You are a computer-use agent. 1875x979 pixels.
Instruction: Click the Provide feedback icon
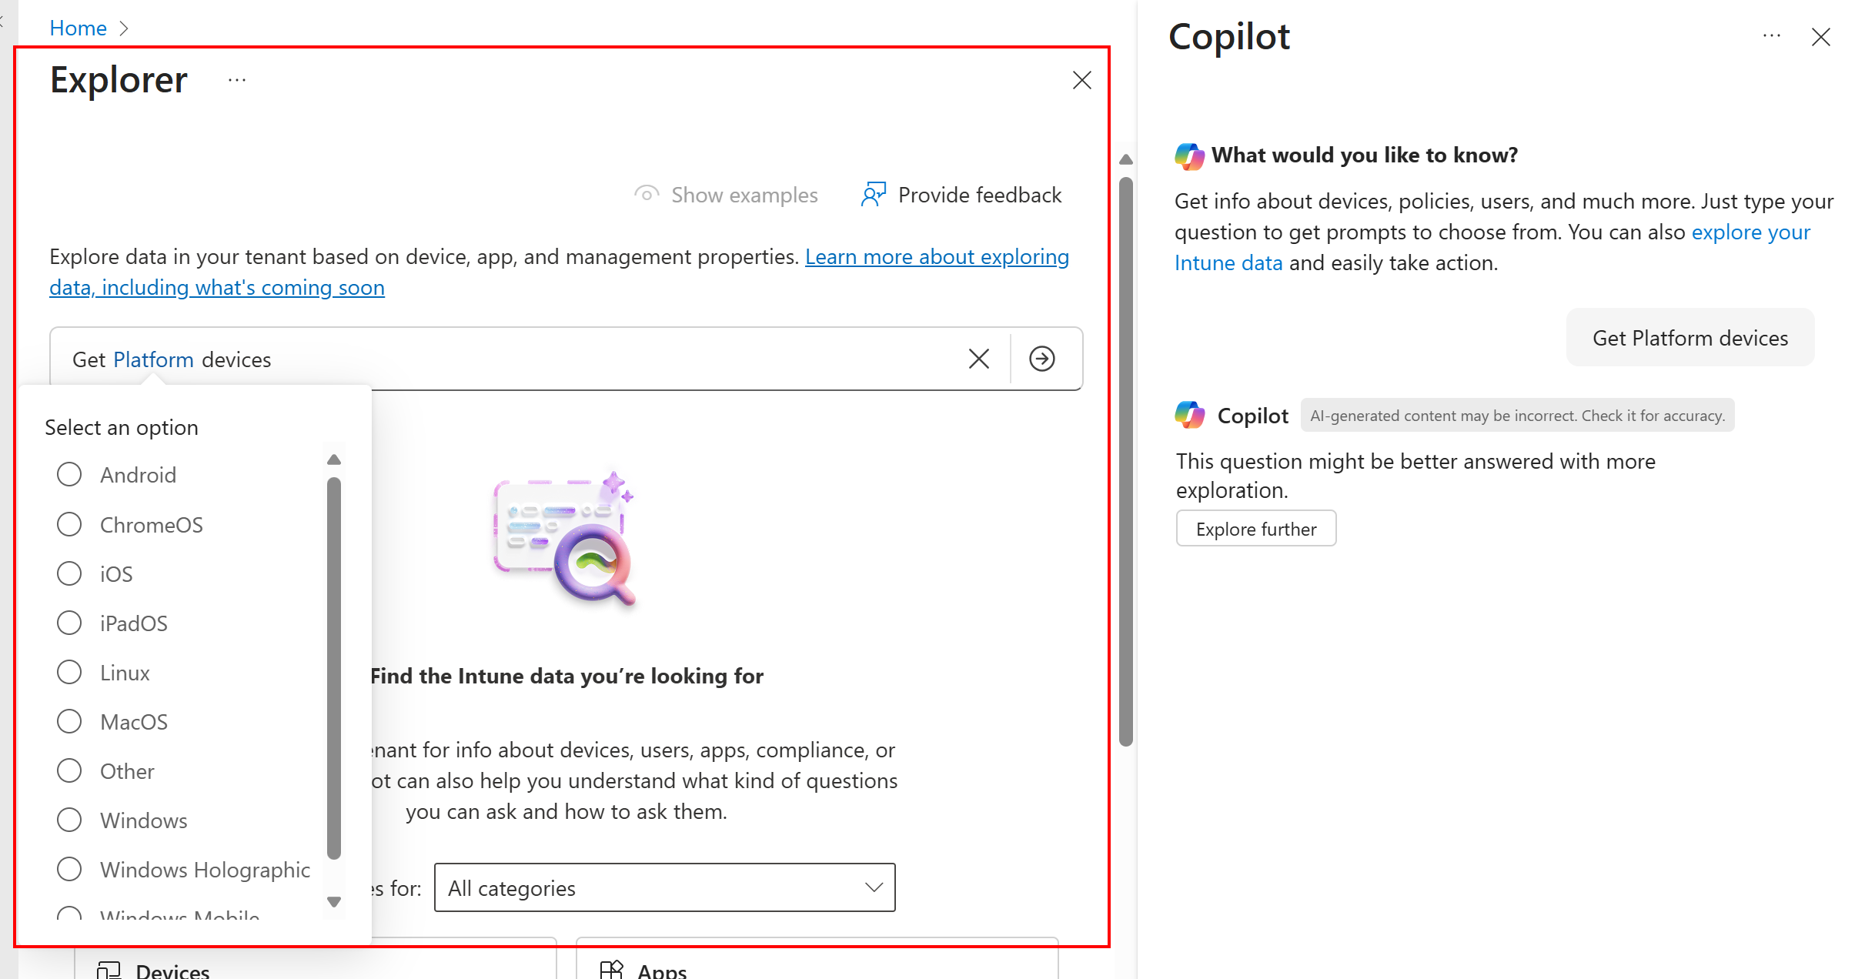(874, 195)
